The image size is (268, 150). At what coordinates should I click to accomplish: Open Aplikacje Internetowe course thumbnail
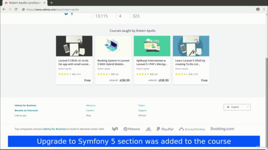pyautogui.click(x=152, y=46)
